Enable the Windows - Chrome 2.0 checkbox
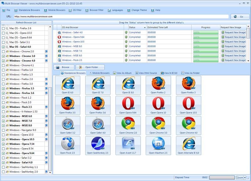 coord(3,52)
